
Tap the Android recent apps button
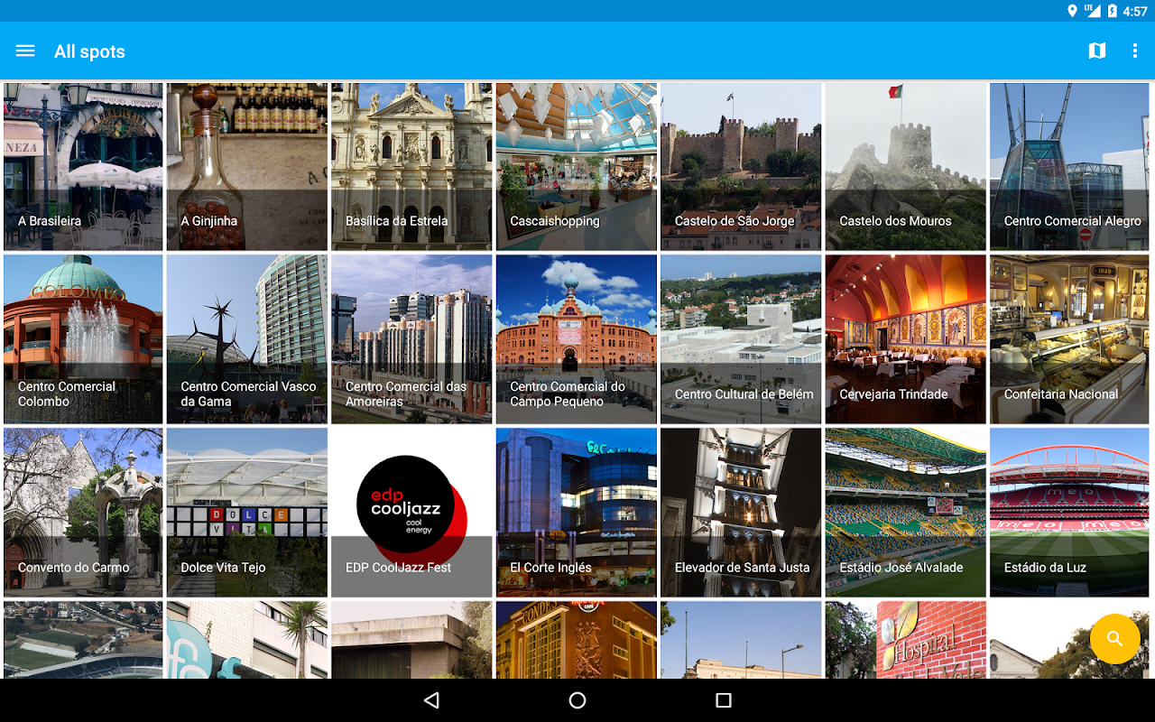pos(724,700)
